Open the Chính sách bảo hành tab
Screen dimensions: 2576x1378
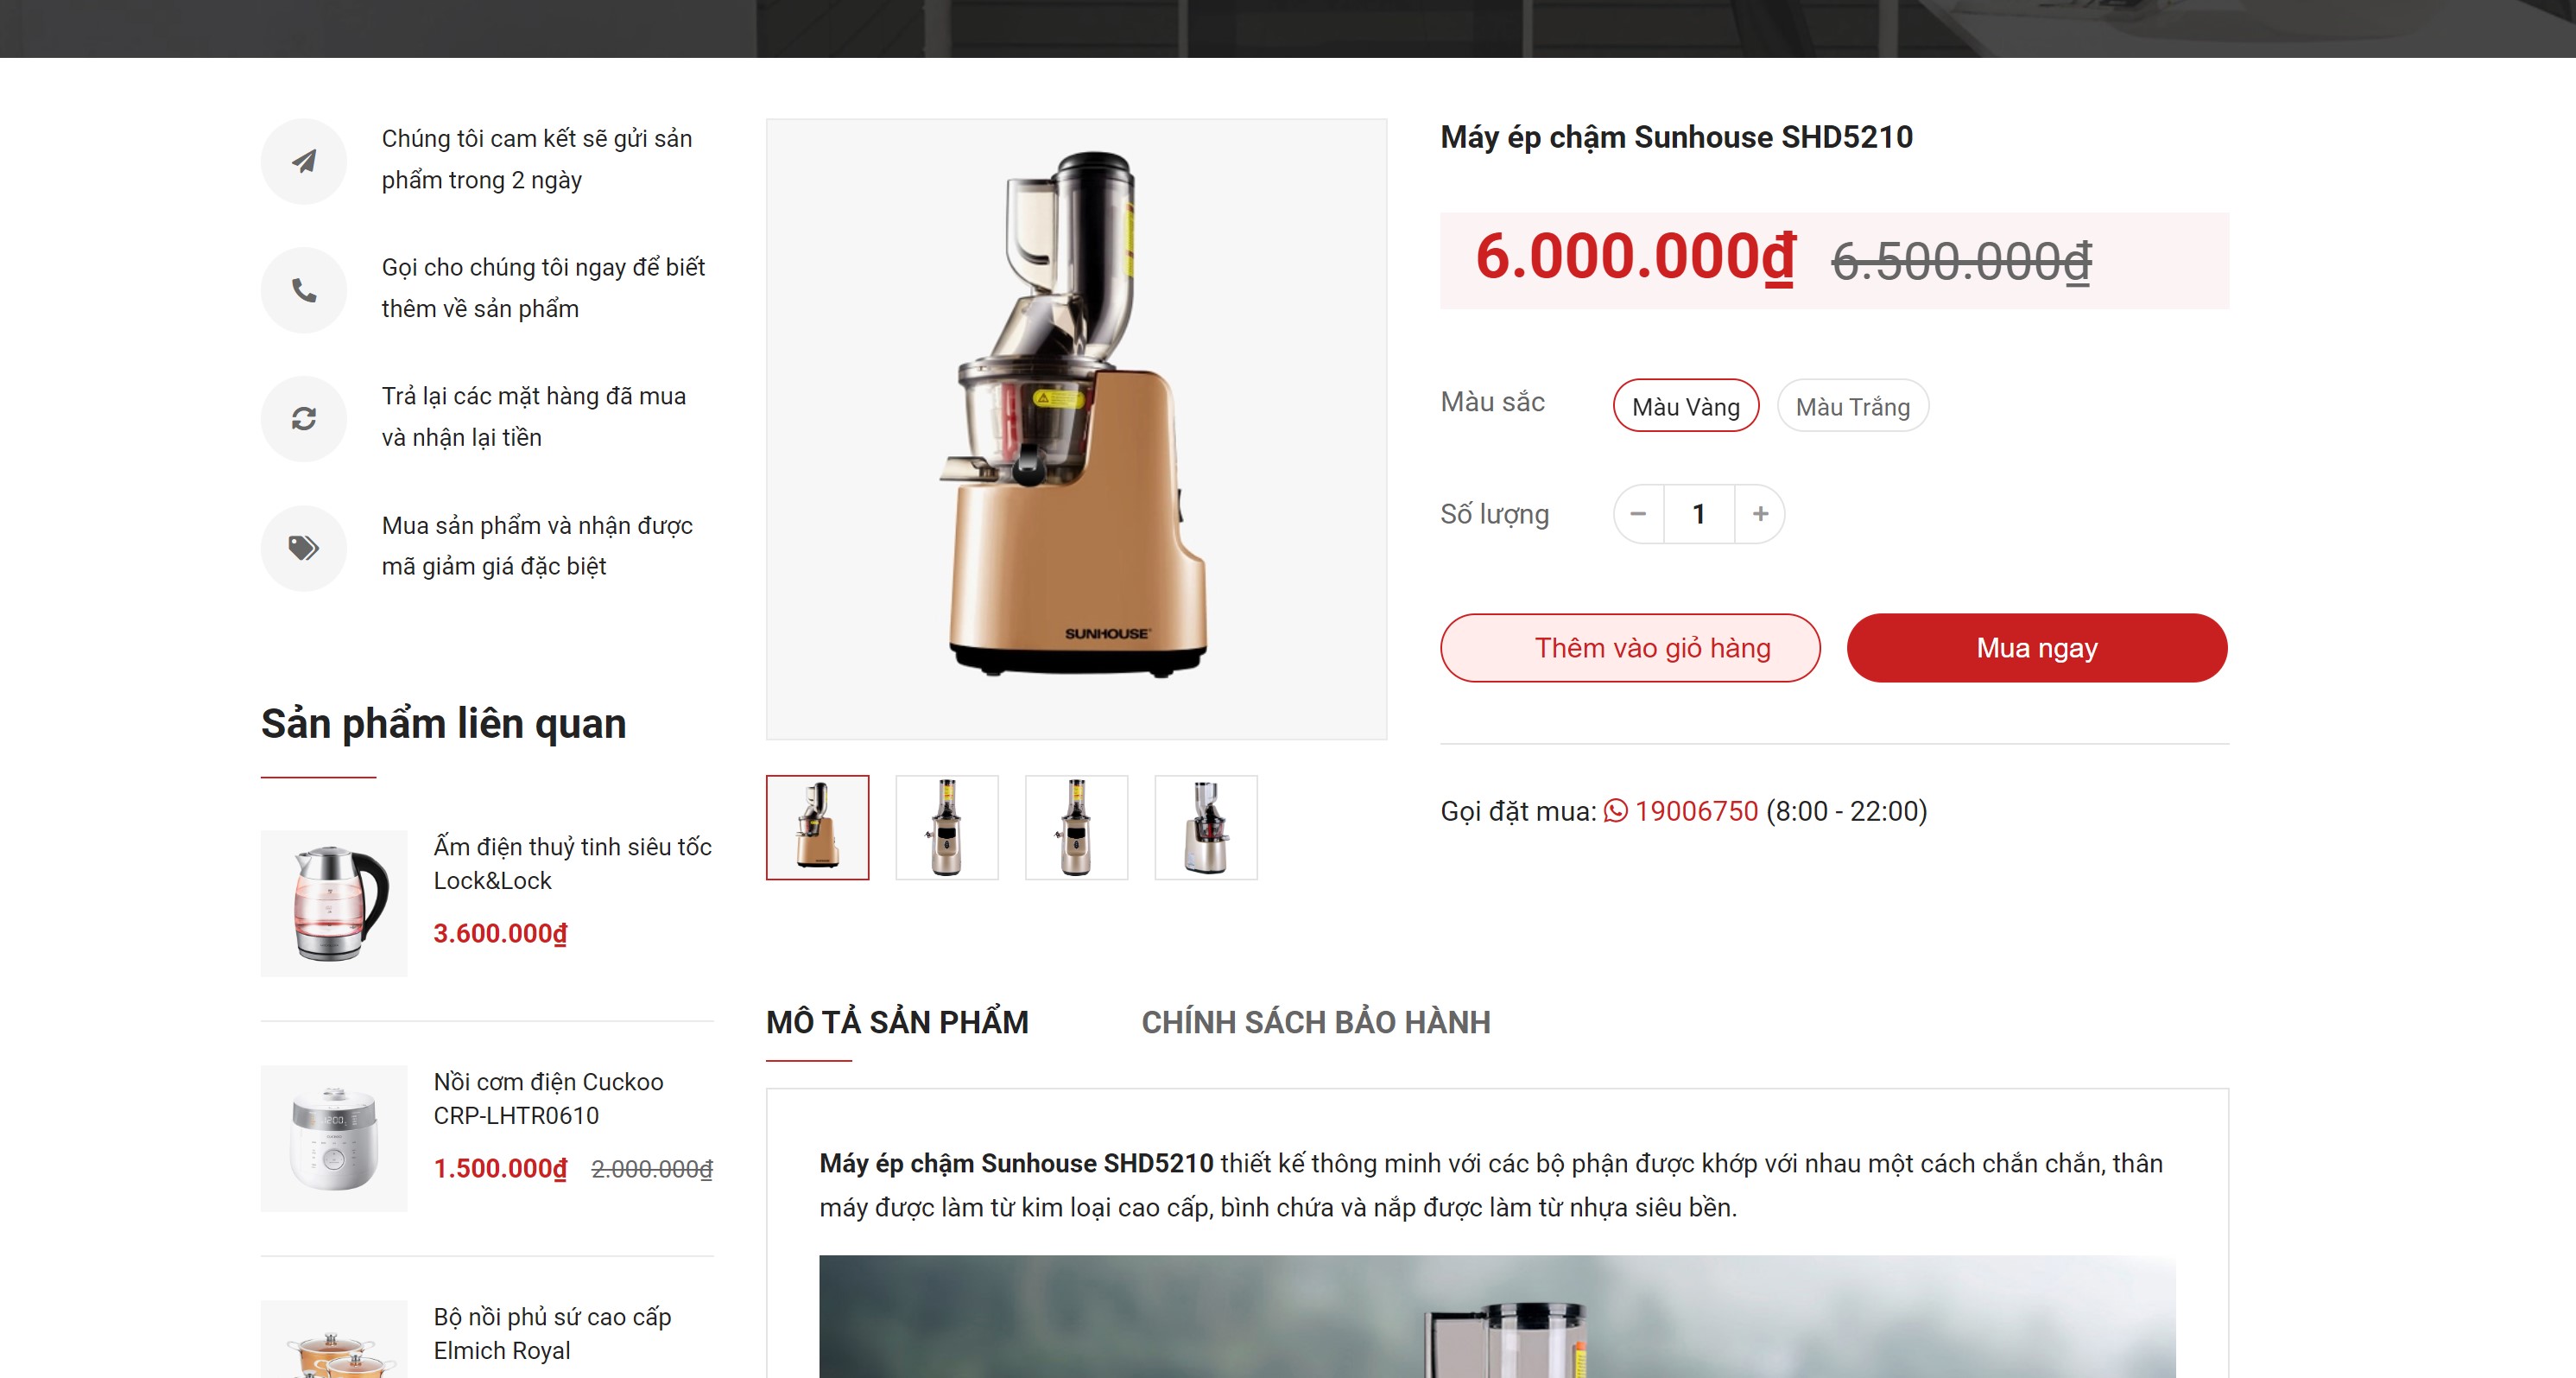1315,1022
